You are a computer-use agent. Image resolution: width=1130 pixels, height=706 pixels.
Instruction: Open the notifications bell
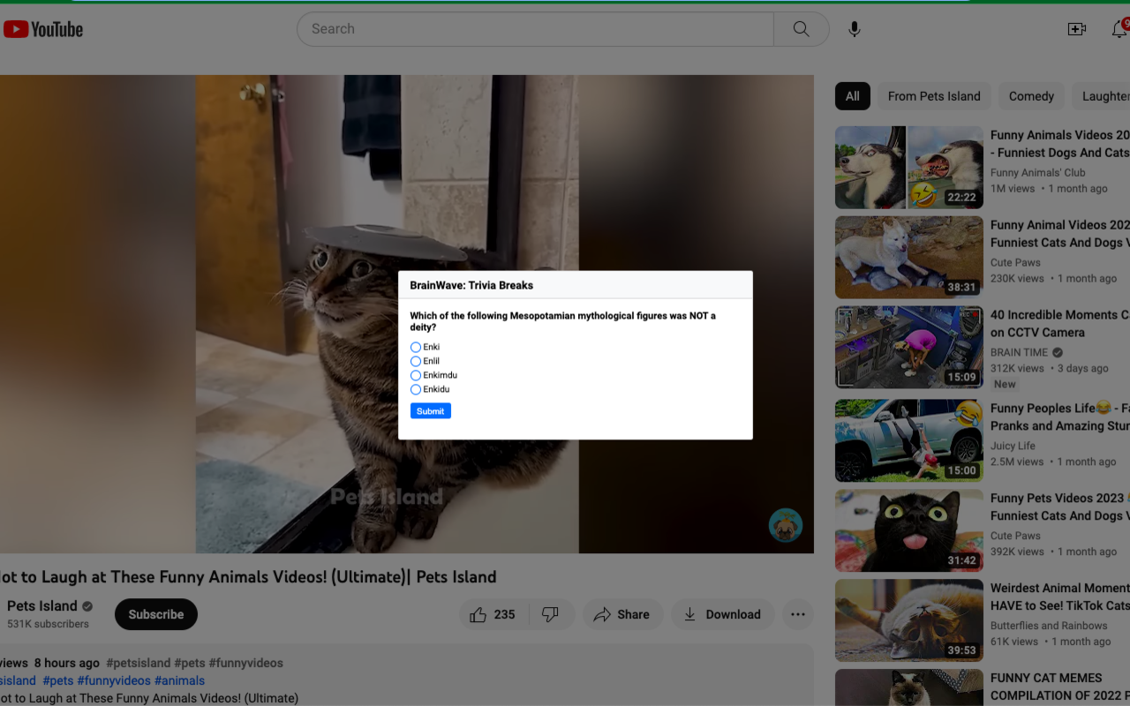coord(1119,29)
